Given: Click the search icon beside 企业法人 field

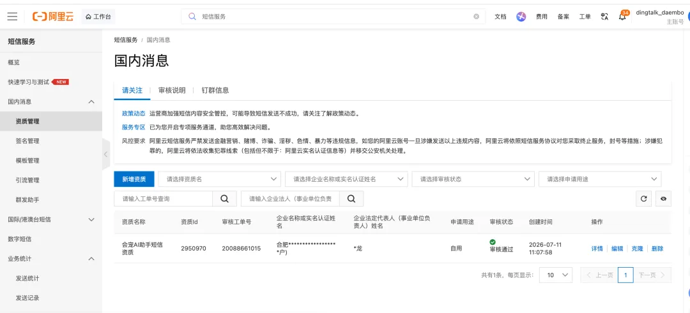Looking at the screenshot, I should (x=351, y=199).
